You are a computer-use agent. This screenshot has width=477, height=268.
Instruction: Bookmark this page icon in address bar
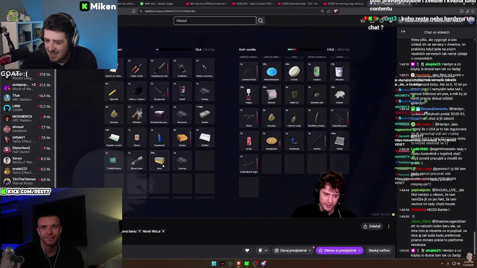(133, 11)
